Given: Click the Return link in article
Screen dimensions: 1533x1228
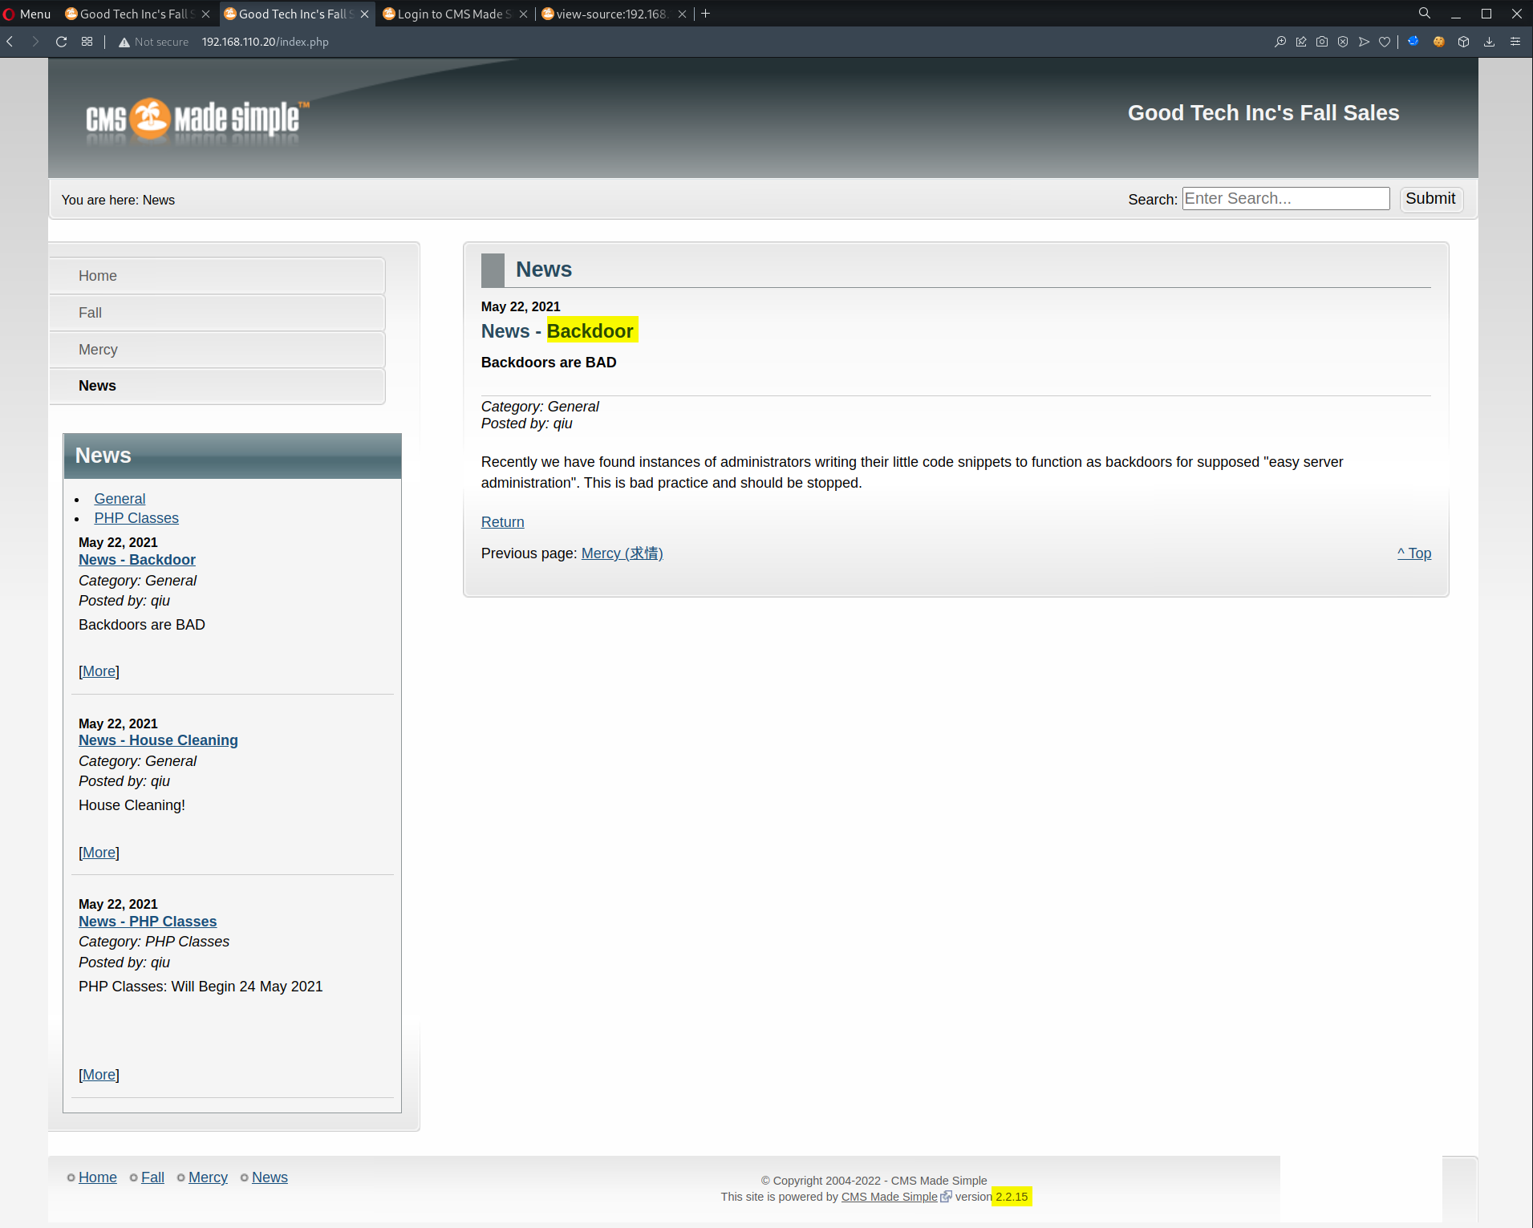Looking at the screenshot, I should [503, 522].
